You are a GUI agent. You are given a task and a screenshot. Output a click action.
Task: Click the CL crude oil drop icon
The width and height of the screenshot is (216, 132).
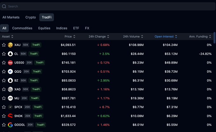10,54
